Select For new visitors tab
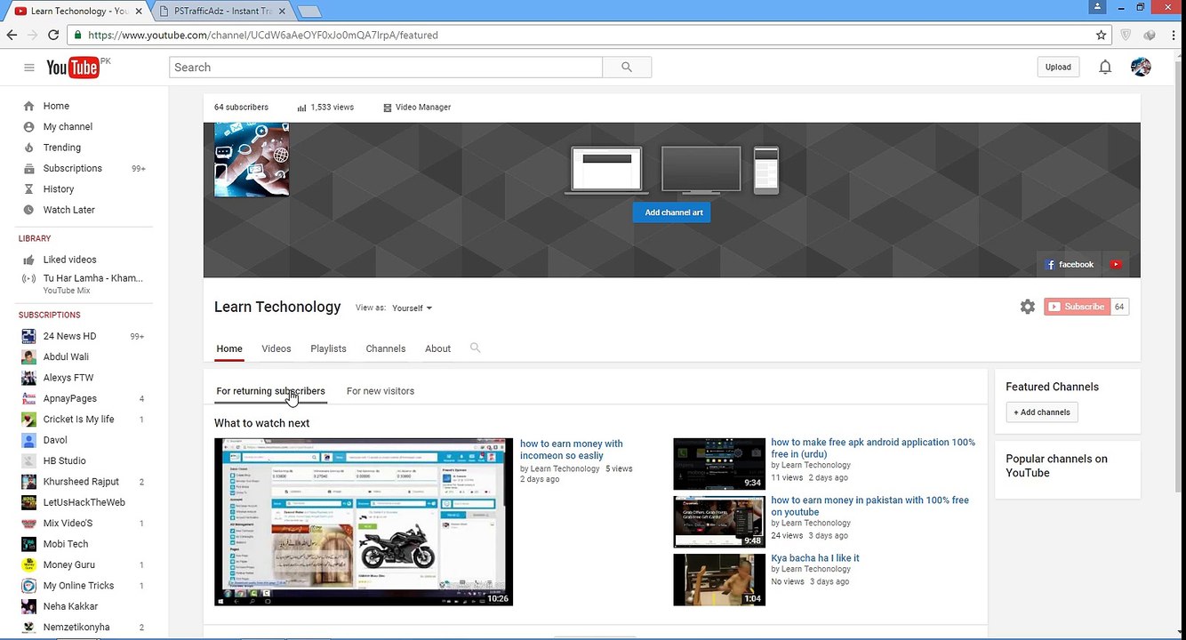 (381, 391)
